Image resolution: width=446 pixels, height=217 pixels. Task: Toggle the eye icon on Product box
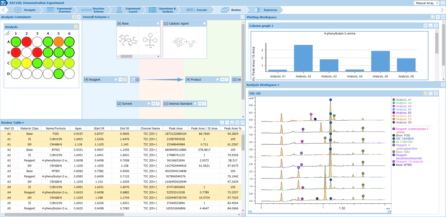point(222,80)
